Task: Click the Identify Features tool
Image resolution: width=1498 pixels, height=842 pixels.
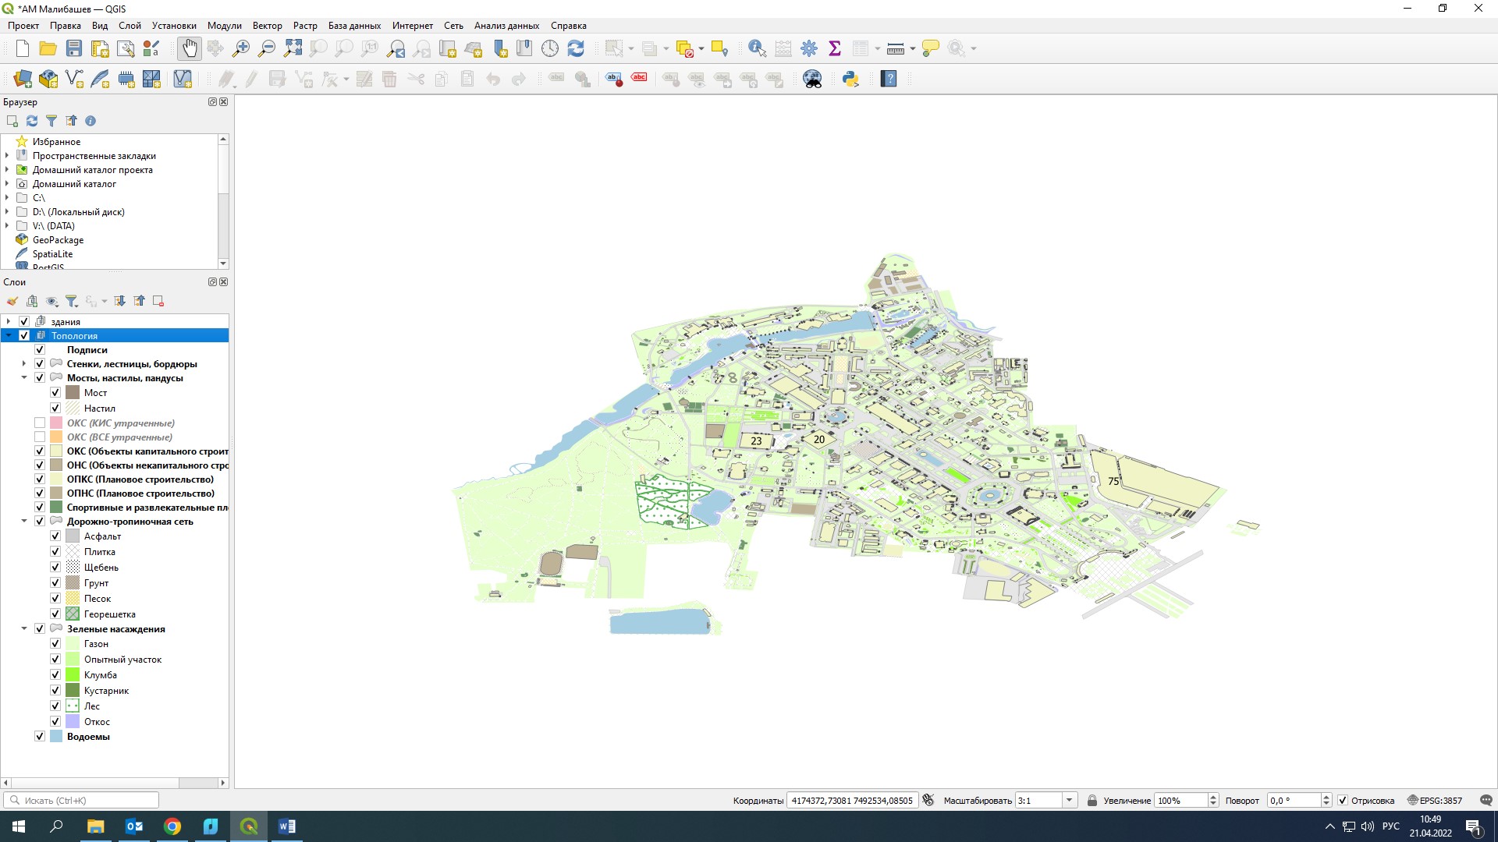Action: (756, 48)
